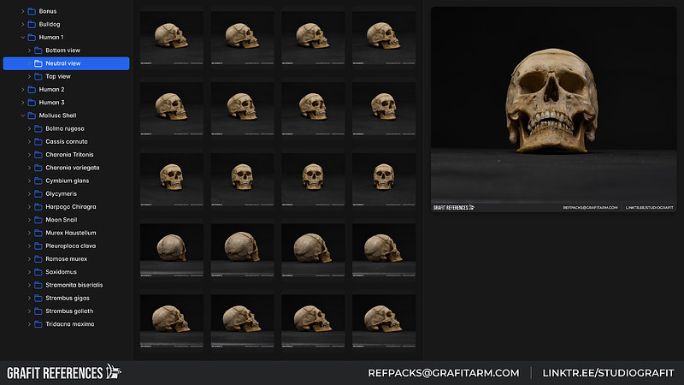This screenshot has height=385, width=684.
Task: Collapse the Human 1 folder chevron
Action: [23, 38]
